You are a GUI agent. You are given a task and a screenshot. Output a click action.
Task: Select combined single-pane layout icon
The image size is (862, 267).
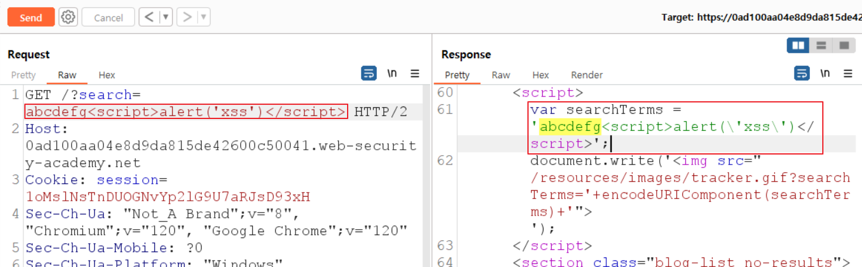pyautogui.click(x=843, y=45)
